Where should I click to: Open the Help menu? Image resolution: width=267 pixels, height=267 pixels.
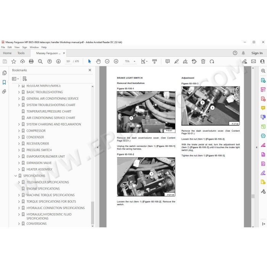44,47
